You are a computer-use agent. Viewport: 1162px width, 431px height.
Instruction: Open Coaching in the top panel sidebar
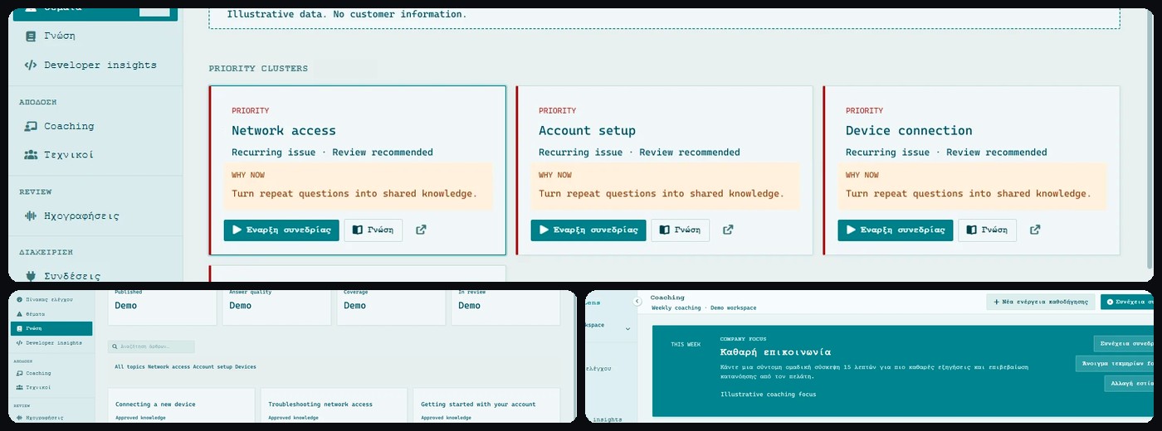pos(96,127)
